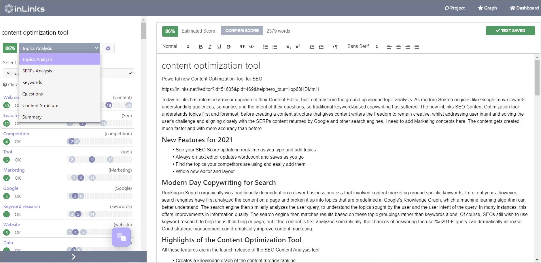Image resolution: width=541 pixels, height=263 pixels.
Task: Align text right
Action: pyautogui.click(x=408, y=47)
